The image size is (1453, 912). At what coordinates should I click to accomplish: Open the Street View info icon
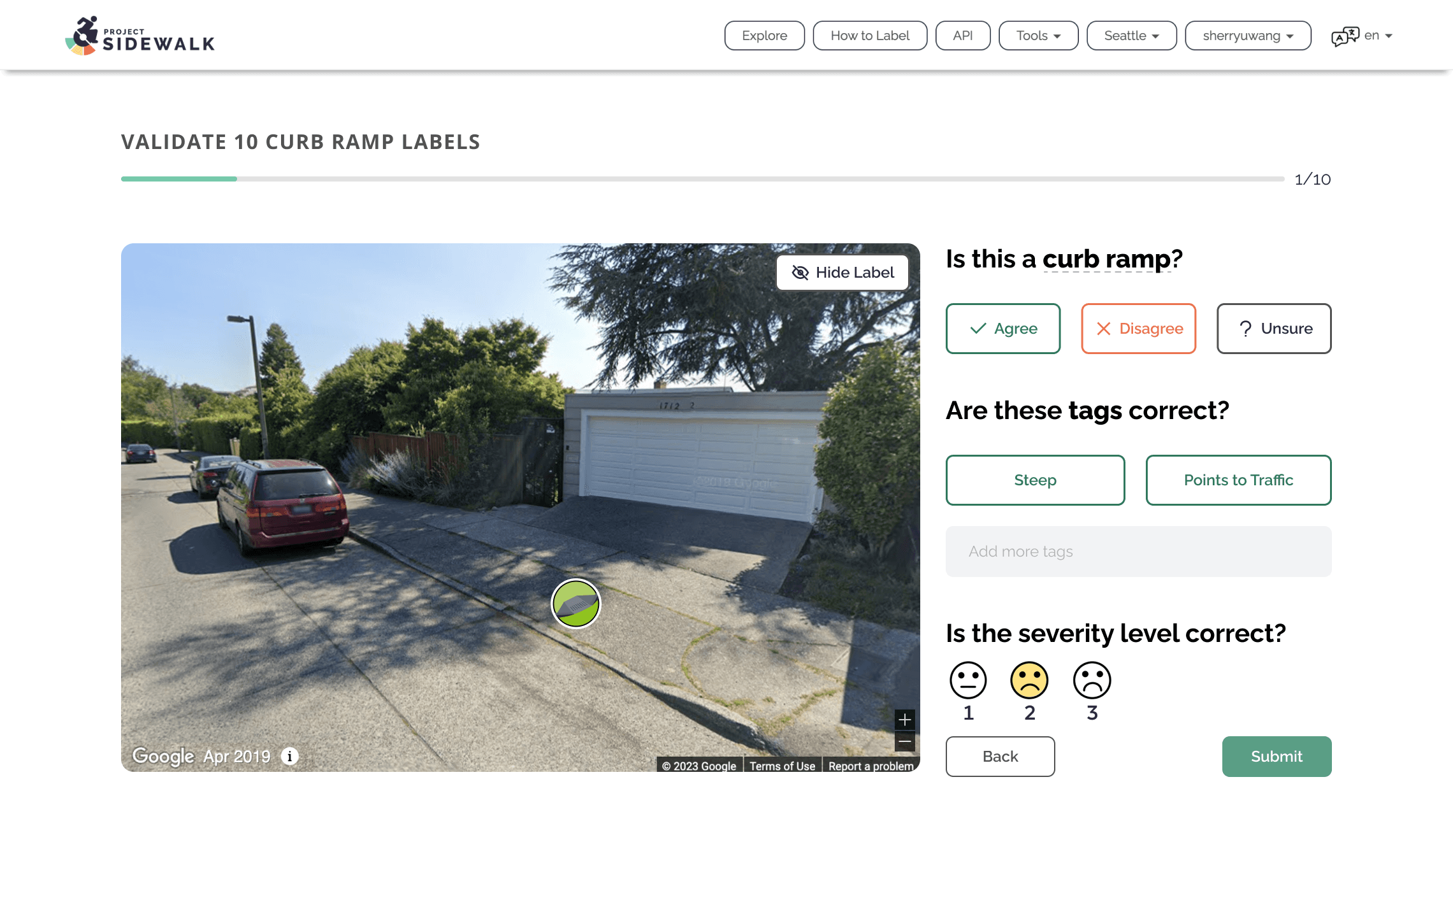(x=290, y=756)
